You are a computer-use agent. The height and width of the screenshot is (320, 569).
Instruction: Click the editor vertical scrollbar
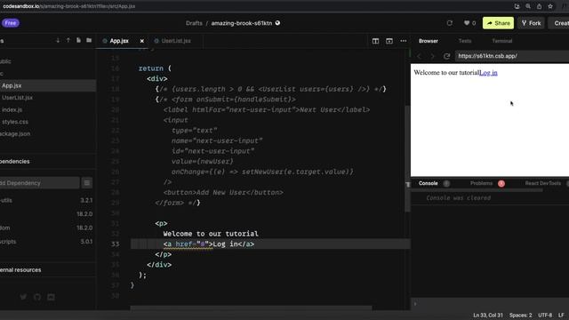coord(407,159)
